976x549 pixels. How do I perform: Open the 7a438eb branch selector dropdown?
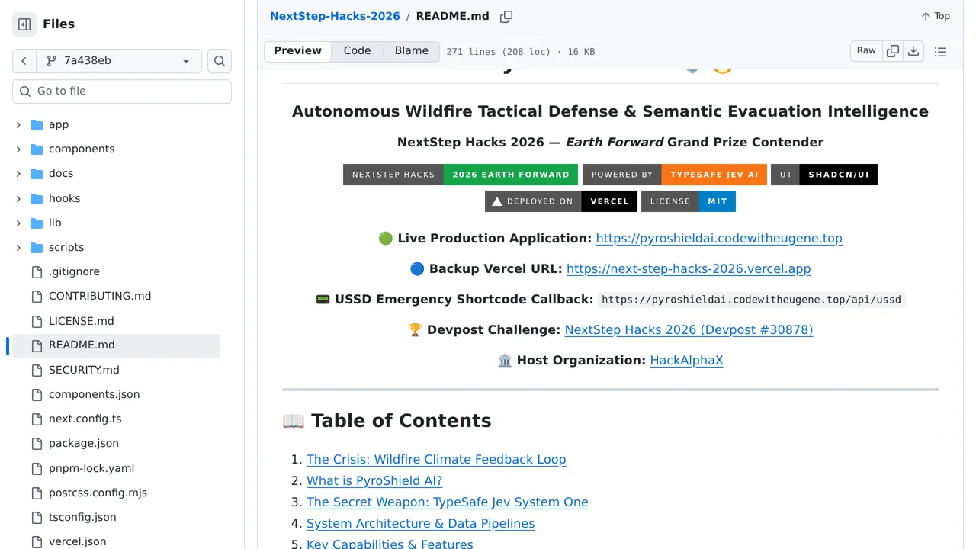[119, 61]
